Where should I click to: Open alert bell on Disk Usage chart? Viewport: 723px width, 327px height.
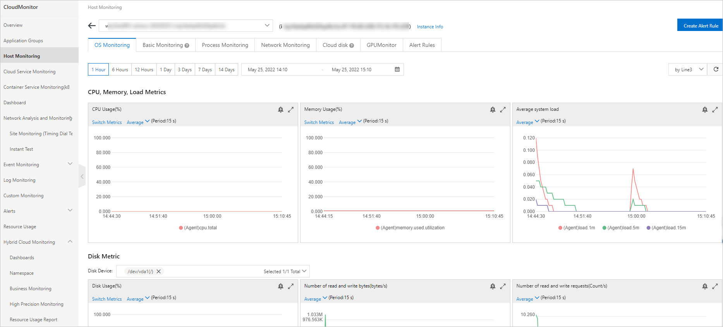(x=281, y=286)
